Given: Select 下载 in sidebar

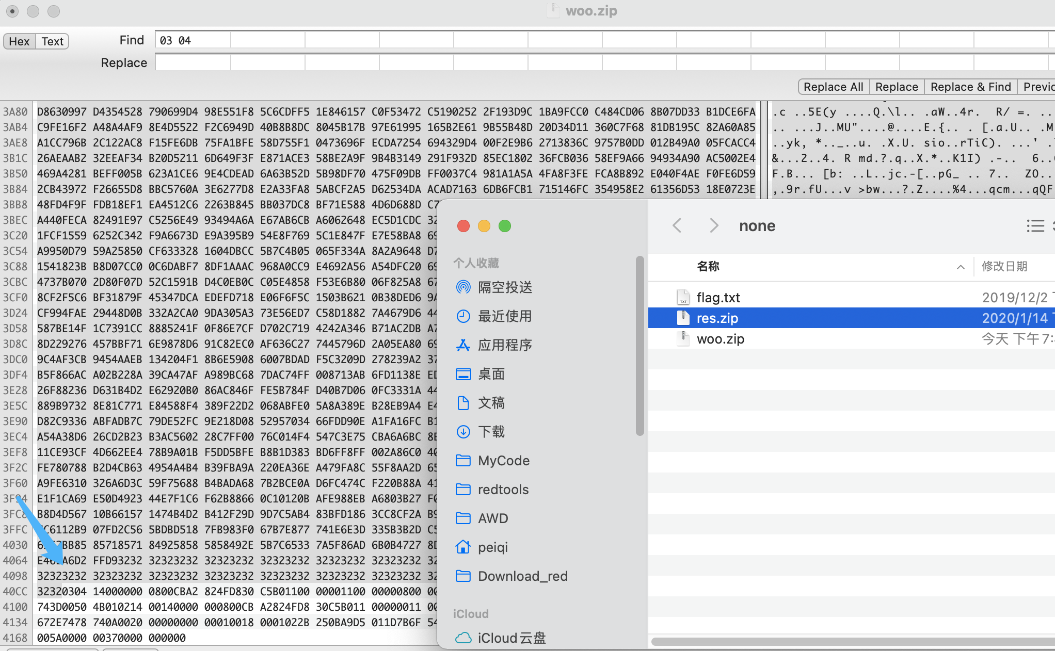Looking at the screenshot, I should pos(491,432).
